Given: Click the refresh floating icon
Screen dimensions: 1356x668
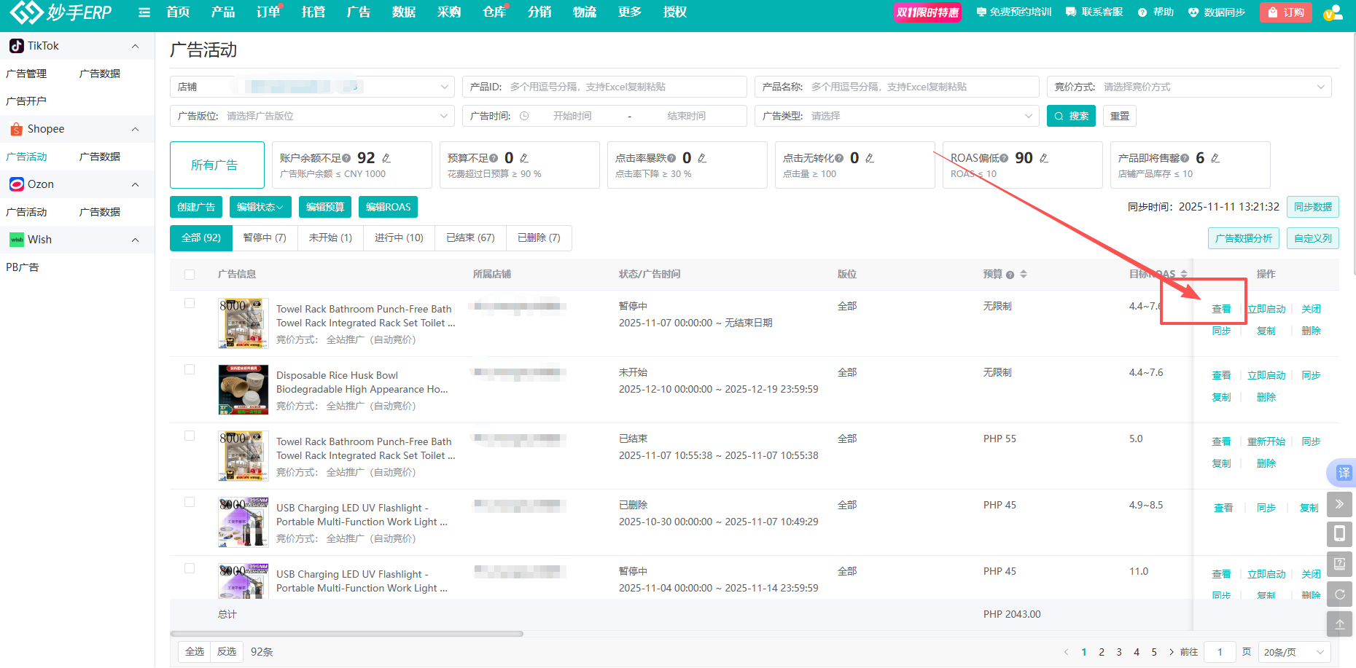Looking at the screenshot, I should [1339, 594].
